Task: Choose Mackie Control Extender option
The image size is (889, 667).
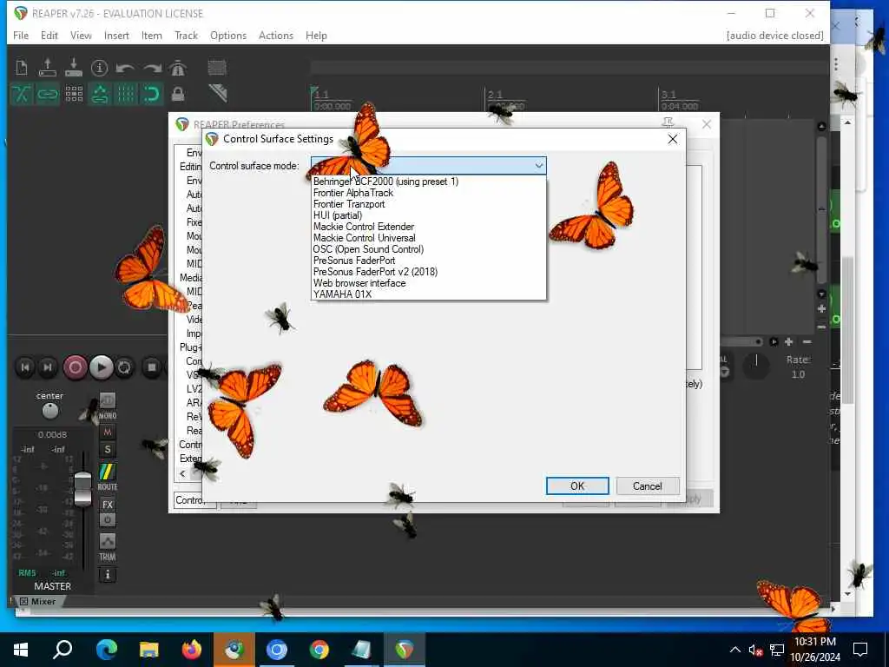Action: point(429,227)
